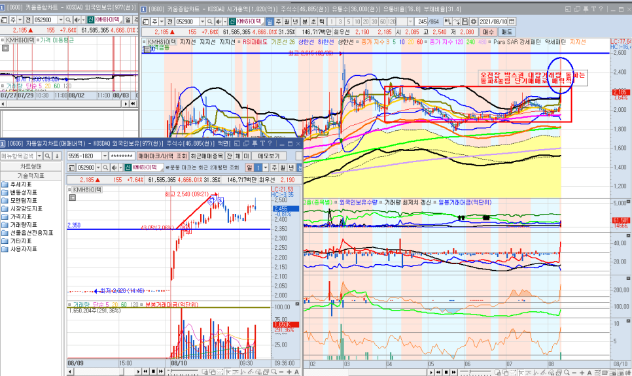This screenshot has height=376, width=632.
Task: Open the interval dropdown after the 120 button
Action: click(x=410, y=22)
